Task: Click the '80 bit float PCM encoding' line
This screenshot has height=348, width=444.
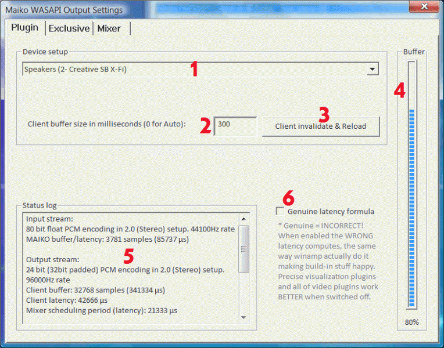Action: (x=130, y=229)
